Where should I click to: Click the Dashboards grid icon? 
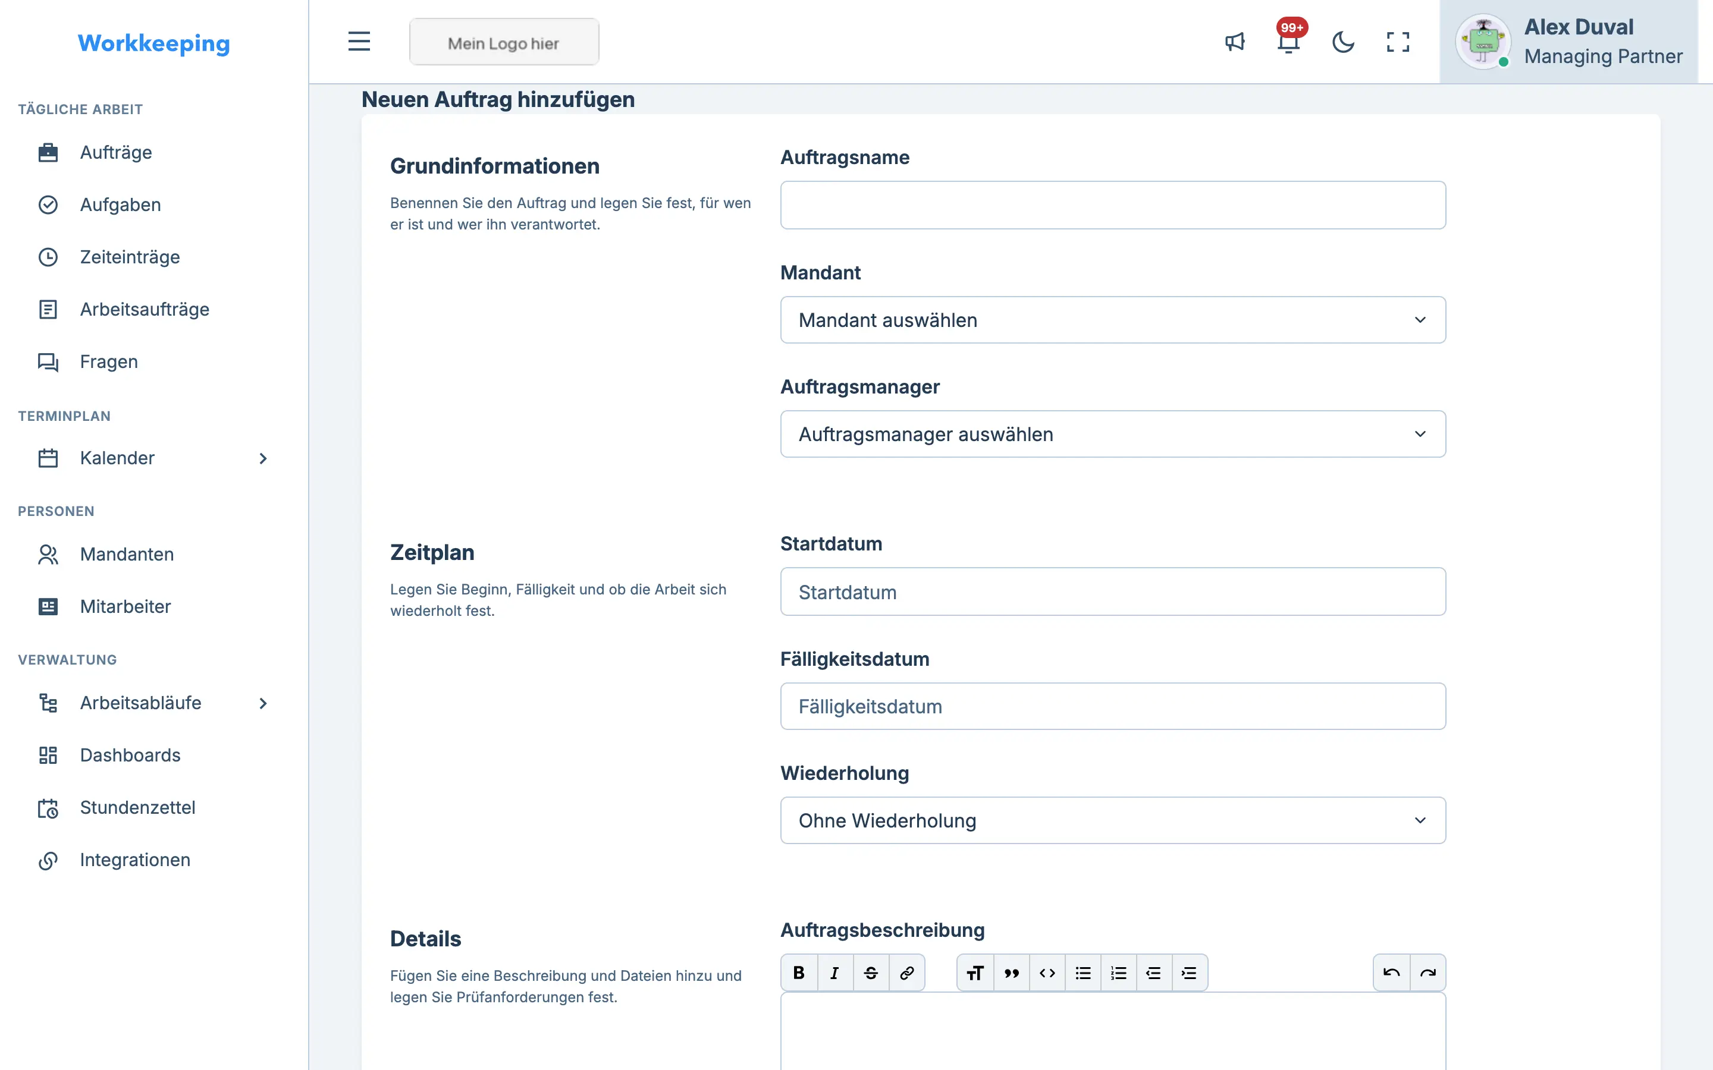coord(48,755)
